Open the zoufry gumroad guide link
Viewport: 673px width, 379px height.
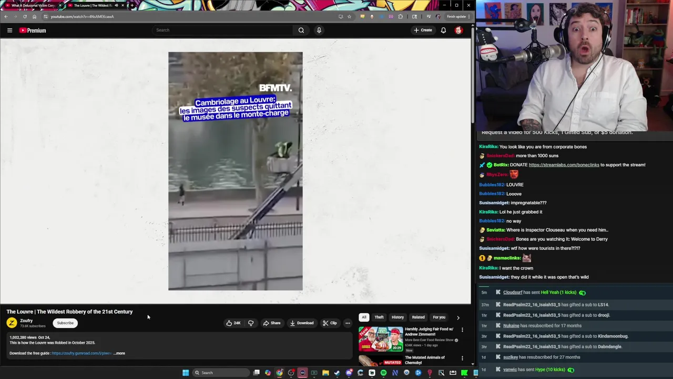pos(81,353)
